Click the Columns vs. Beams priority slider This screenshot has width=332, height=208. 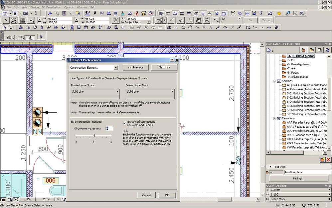click(94, 135)
